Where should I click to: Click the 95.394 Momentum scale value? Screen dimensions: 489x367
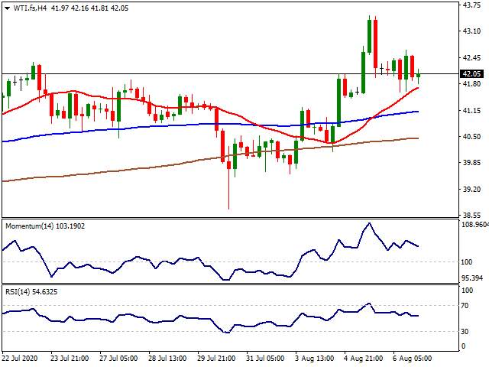(x=472, y=278)
